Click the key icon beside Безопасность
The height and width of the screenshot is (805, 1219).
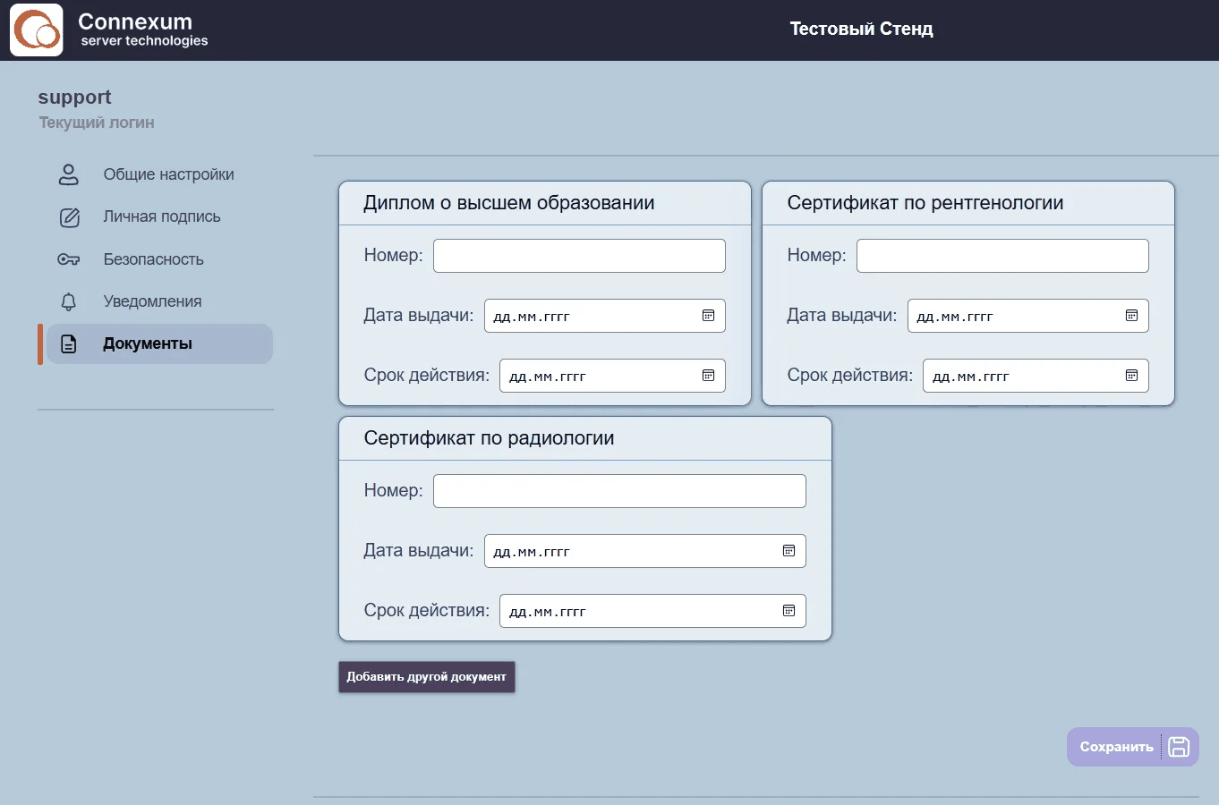(x=69, y=259)
